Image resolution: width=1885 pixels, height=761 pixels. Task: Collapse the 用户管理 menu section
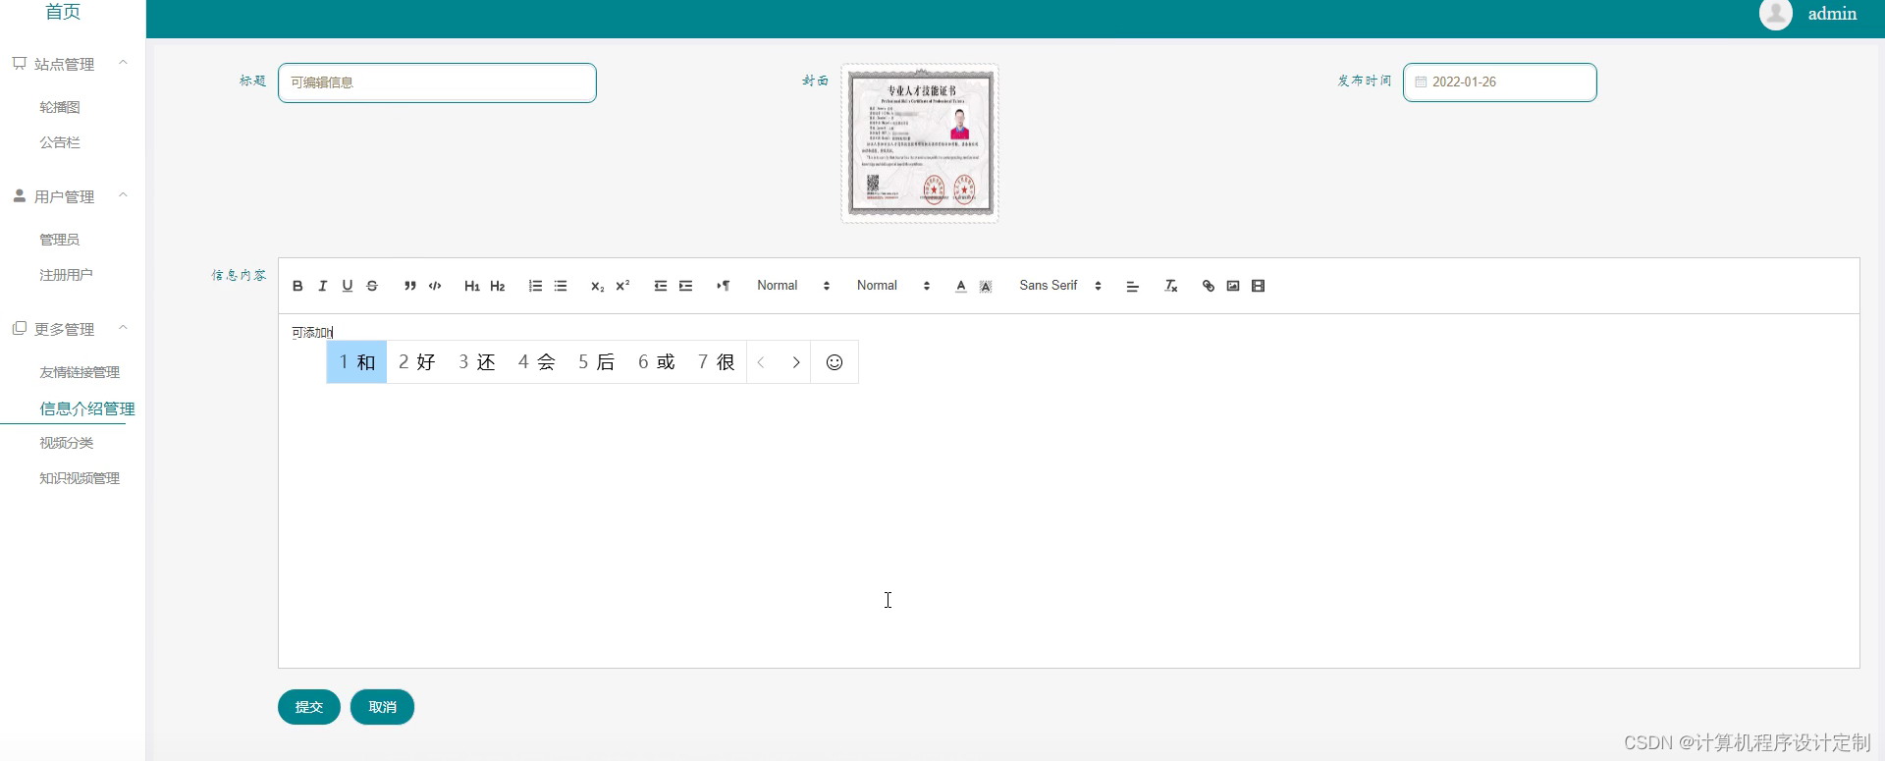[x=123, y=195]
